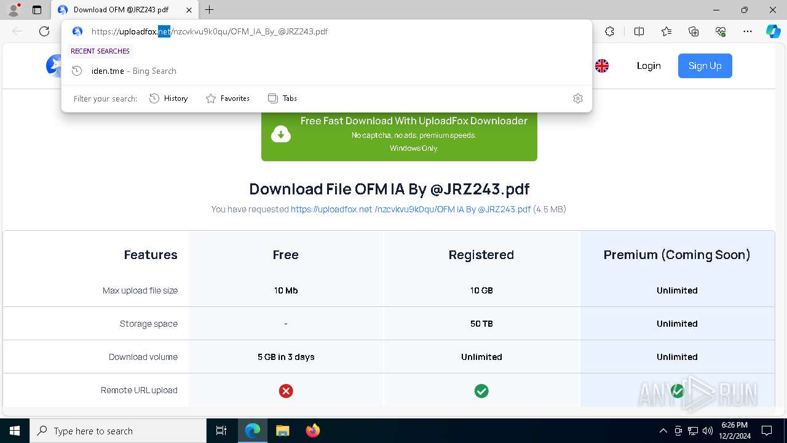Open a new tab with plus button

tap(210, 10)
